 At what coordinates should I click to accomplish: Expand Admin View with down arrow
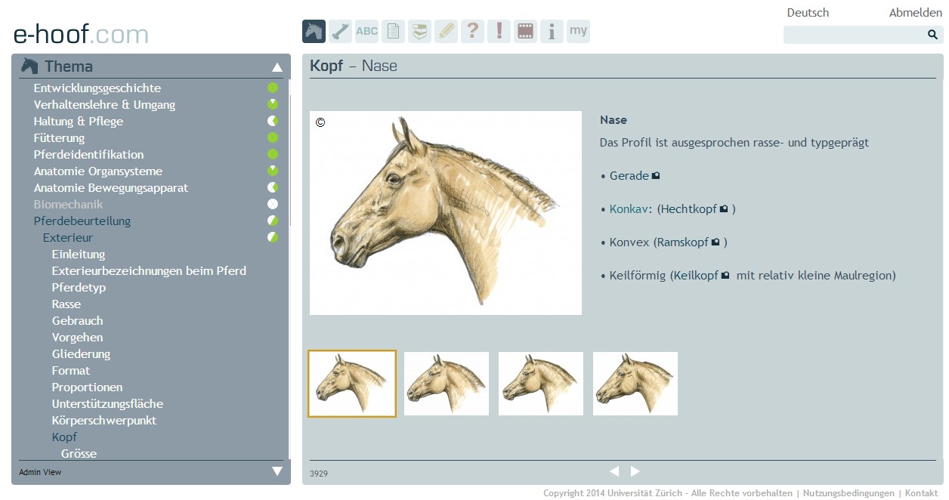(x=277, y=471)
